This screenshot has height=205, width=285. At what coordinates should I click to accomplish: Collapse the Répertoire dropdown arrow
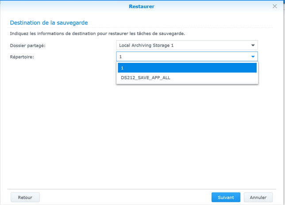coord(253,57)
